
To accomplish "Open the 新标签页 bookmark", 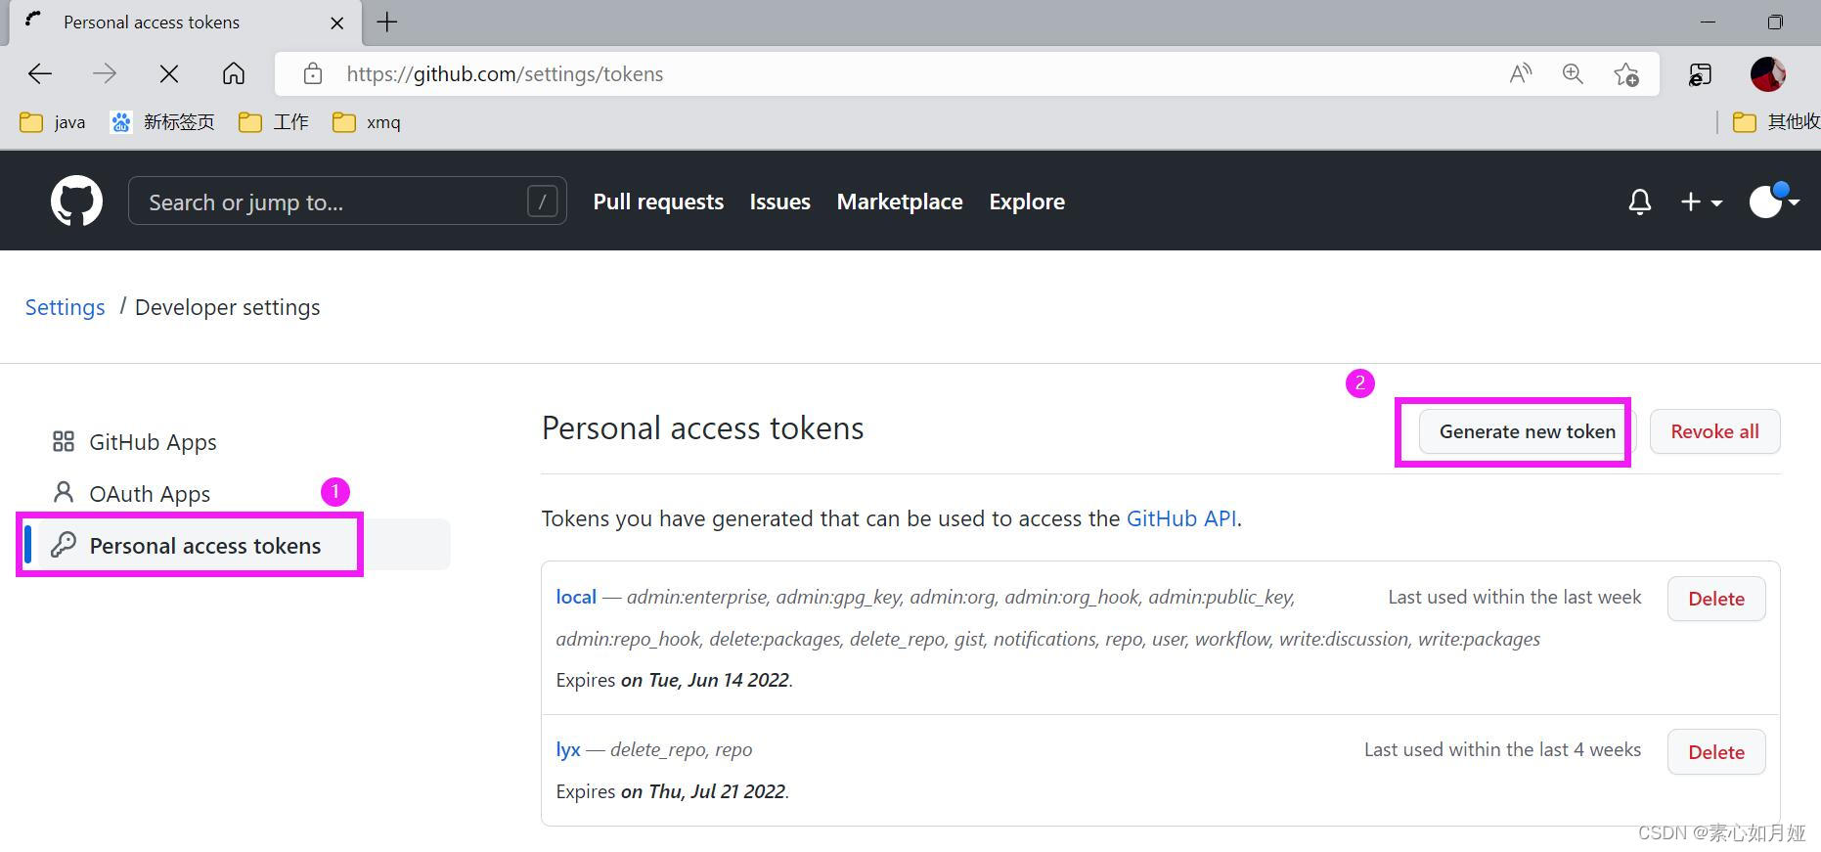I will pos(163,122).
